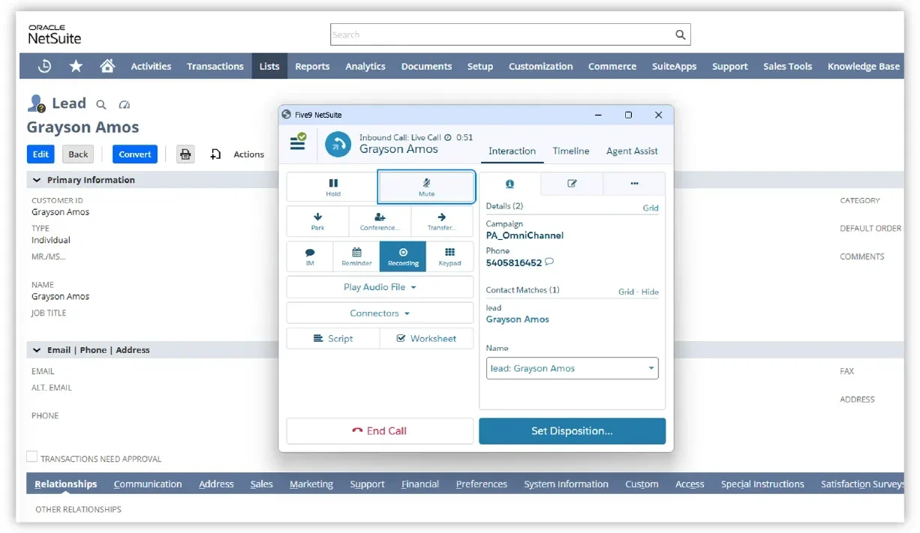
Task: Open the Reports menu
Action: coord(312,66)
